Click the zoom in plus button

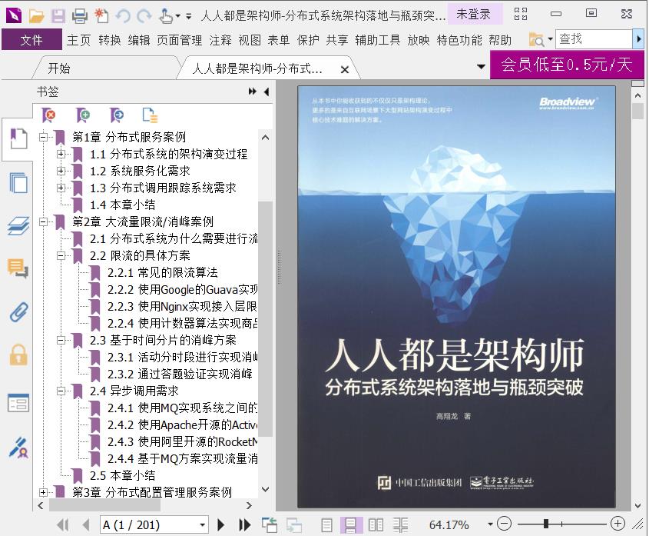[618, 524]
